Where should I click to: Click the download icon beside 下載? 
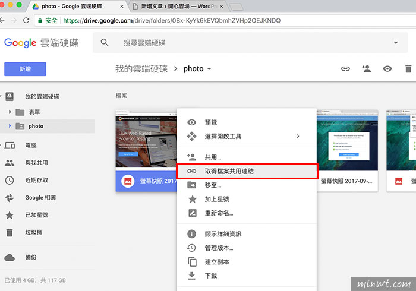(x=191, y=276)
